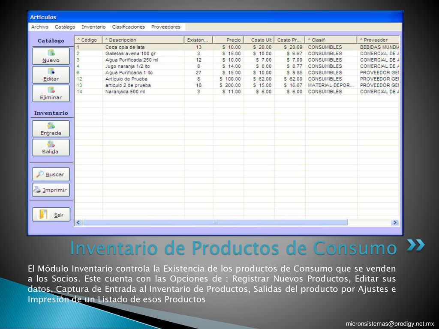Open the Salida inventory exit button
This screenshot has width=439, height=329.
pos(51,147)
